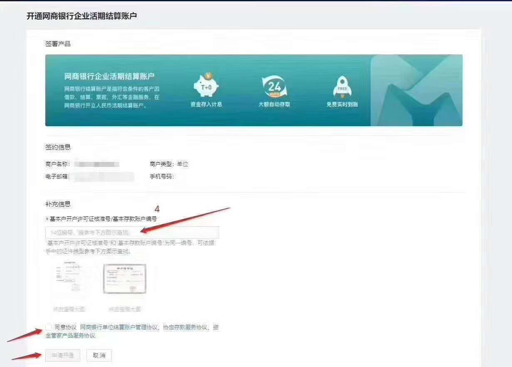Click the large logo graphic on the banner's right

pos(416,91)
